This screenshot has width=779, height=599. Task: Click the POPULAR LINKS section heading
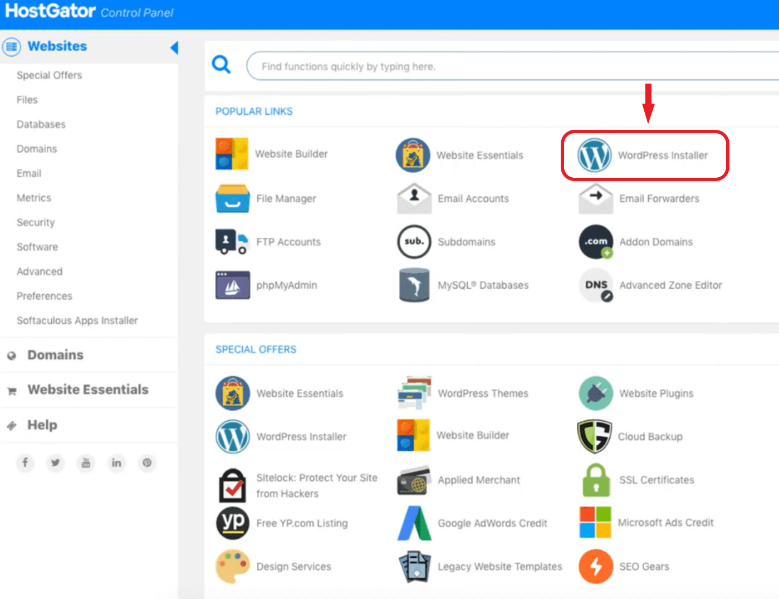254,111
